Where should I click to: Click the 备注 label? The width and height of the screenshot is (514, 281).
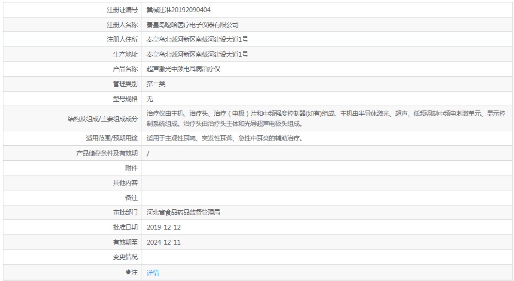[131, 198]
